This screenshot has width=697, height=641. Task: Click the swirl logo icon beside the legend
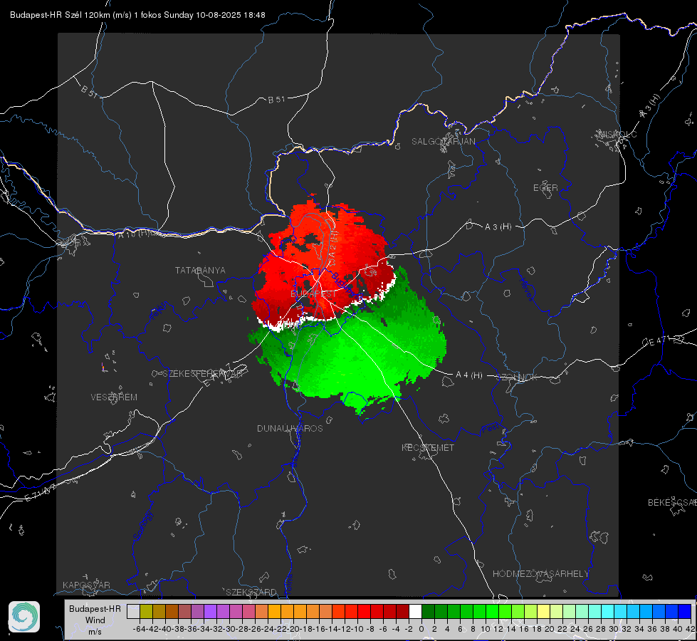pos(24,617)
